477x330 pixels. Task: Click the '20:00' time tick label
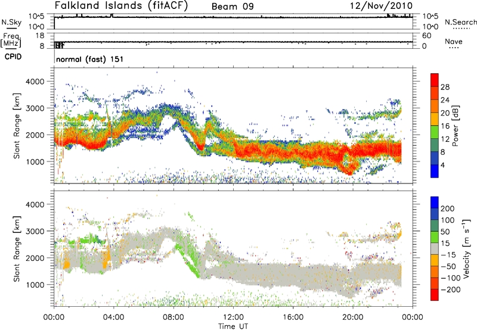pos(352,317)
